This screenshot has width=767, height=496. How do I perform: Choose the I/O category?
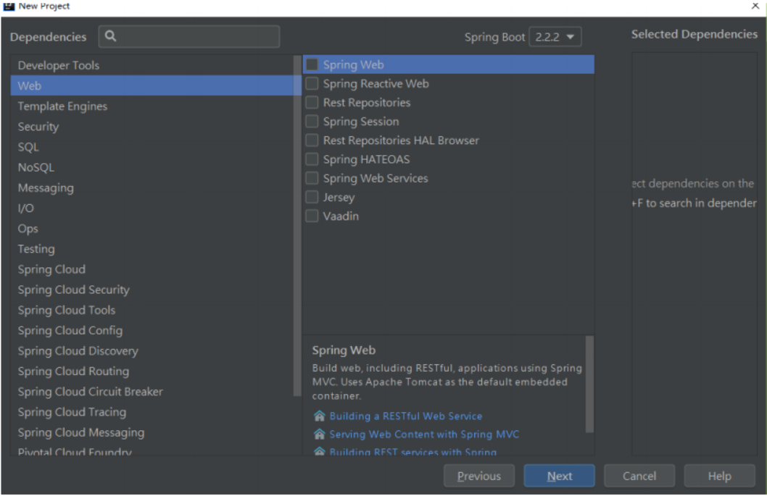152,208
